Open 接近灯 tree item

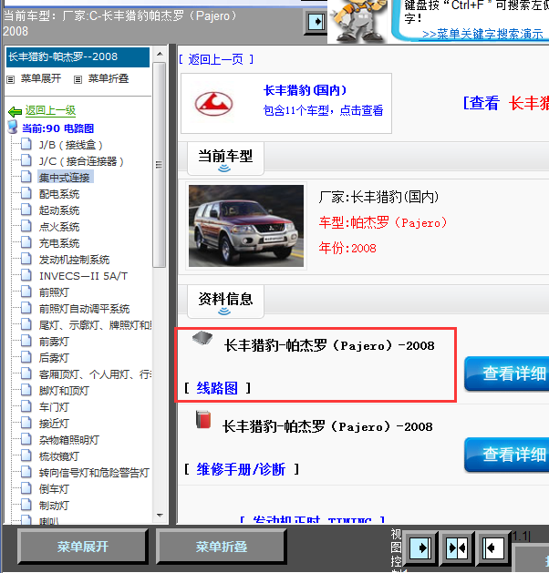54,424
